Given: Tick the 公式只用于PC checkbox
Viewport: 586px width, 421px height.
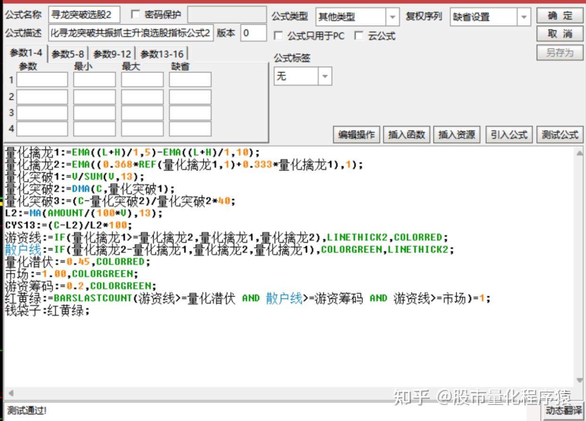Looking at the screenshot, I should (x=278, y=36).
